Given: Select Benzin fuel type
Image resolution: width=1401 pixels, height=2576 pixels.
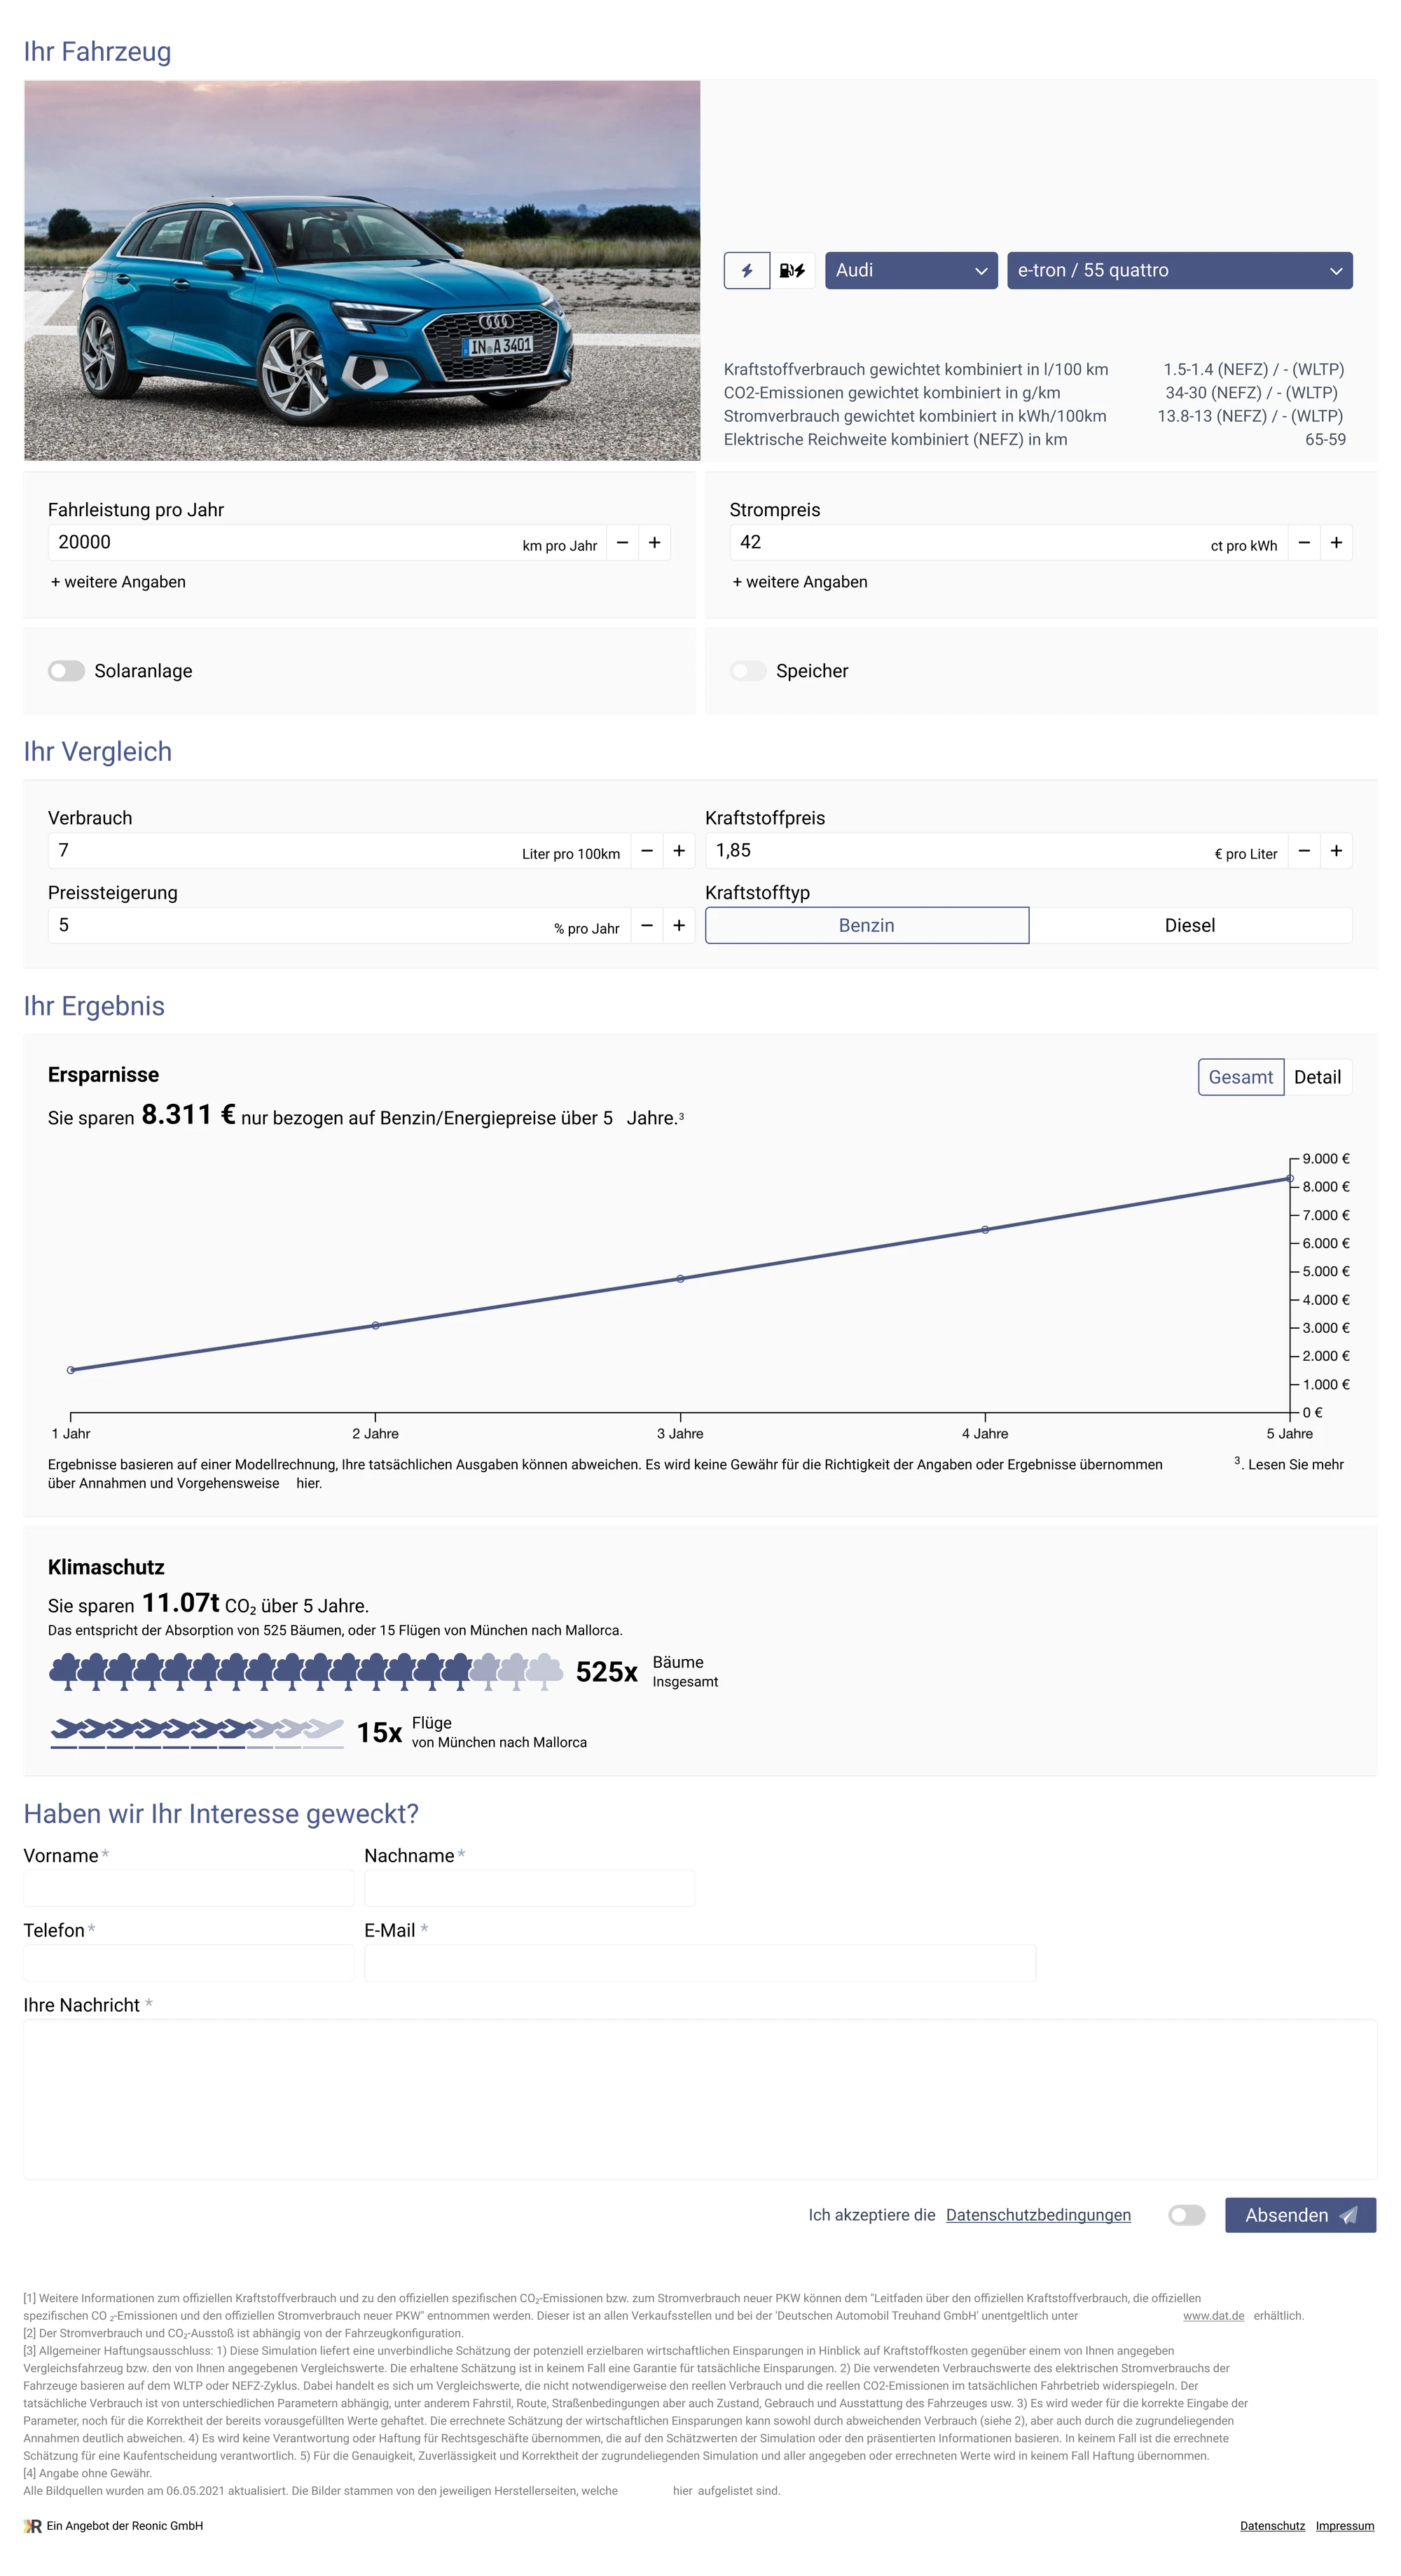Looking at the screenshot, I should click(867, 925).
